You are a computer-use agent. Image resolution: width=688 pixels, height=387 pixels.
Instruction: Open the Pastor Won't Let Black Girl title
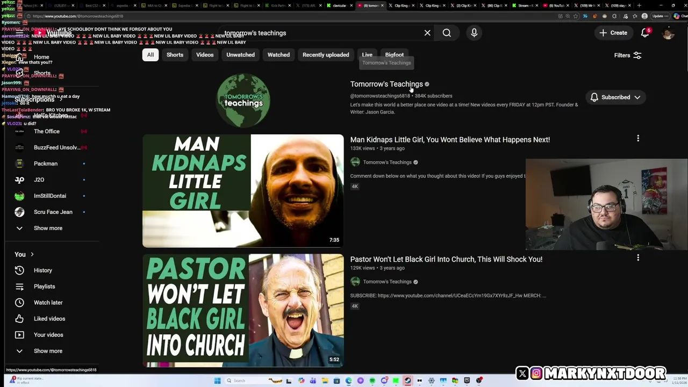[x=446, y=259]
